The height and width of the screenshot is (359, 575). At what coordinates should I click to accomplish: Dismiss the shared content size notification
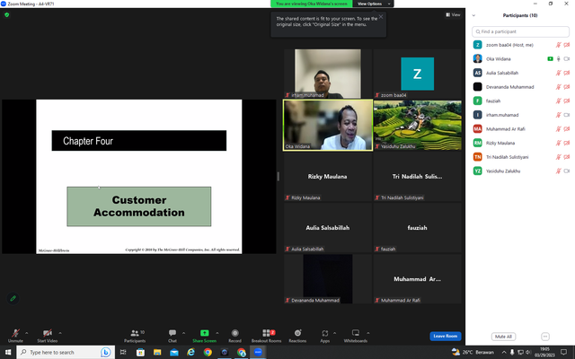pyautogui.click(x=381, y=16)
